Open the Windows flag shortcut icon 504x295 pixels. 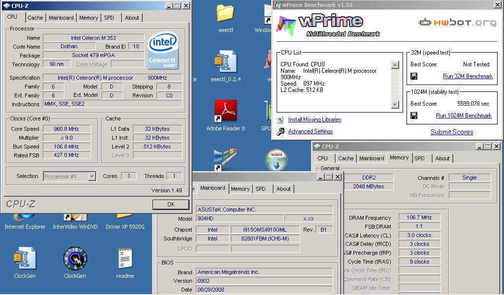[225, 159]
